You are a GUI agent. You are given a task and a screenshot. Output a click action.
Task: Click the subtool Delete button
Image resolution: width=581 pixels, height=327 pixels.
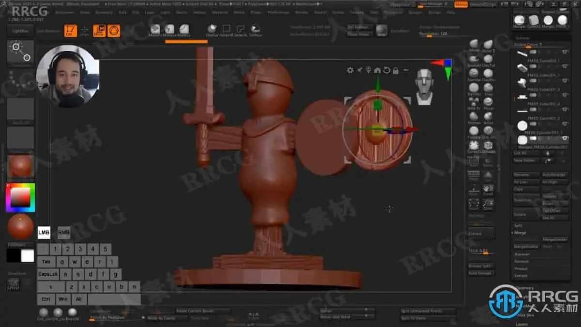(x=526, y=214)
